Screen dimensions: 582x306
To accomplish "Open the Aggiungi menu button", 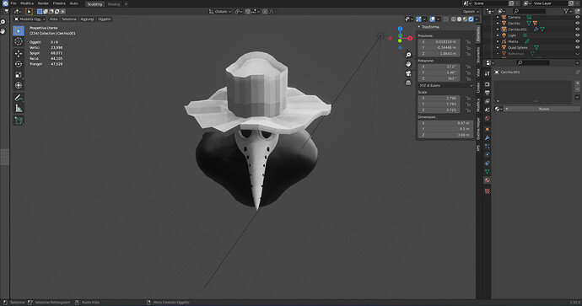I will (87, 19).
